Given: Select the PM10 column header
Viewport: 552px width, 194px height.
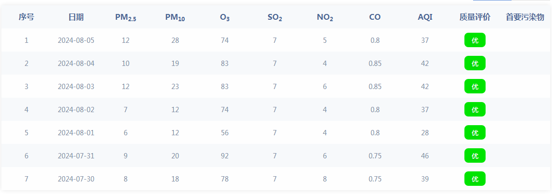Looking at the screenshot, I should point(175,17).
